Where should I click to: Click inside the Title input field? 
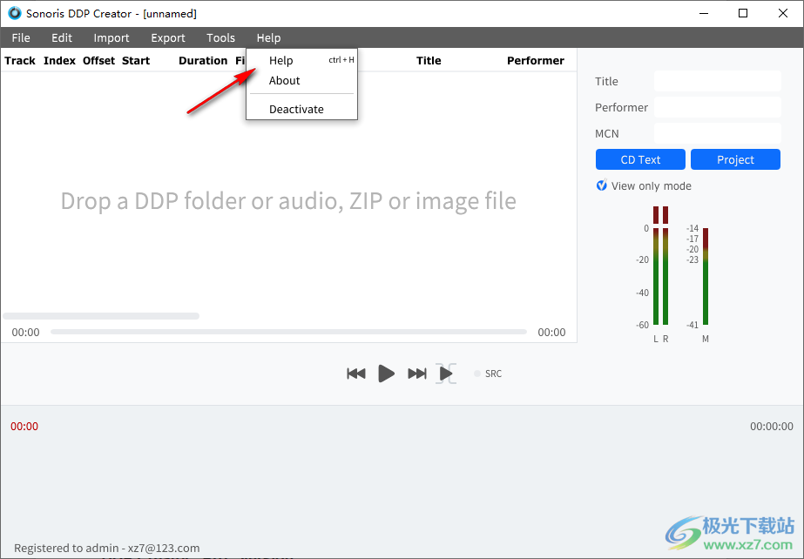click(x=717, y=80)
